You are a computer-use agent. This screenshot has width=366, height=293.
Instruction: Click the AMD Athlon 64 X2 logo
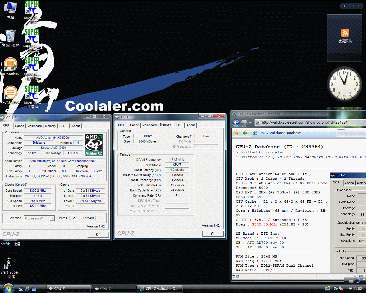[x=94, y=145]
